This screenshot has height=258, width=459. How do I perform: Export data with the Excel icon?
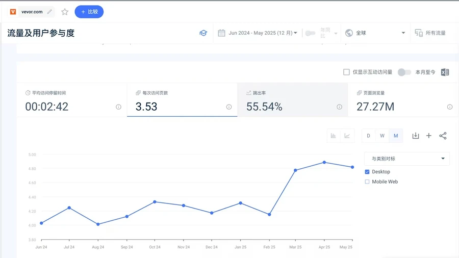(445, 72)
